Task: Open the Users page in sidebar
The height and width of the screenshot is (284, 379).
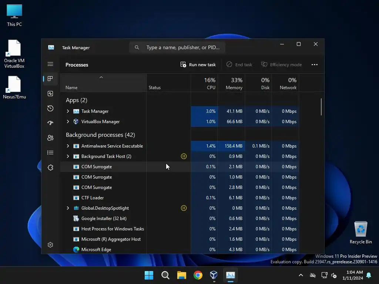Action: 50,138
